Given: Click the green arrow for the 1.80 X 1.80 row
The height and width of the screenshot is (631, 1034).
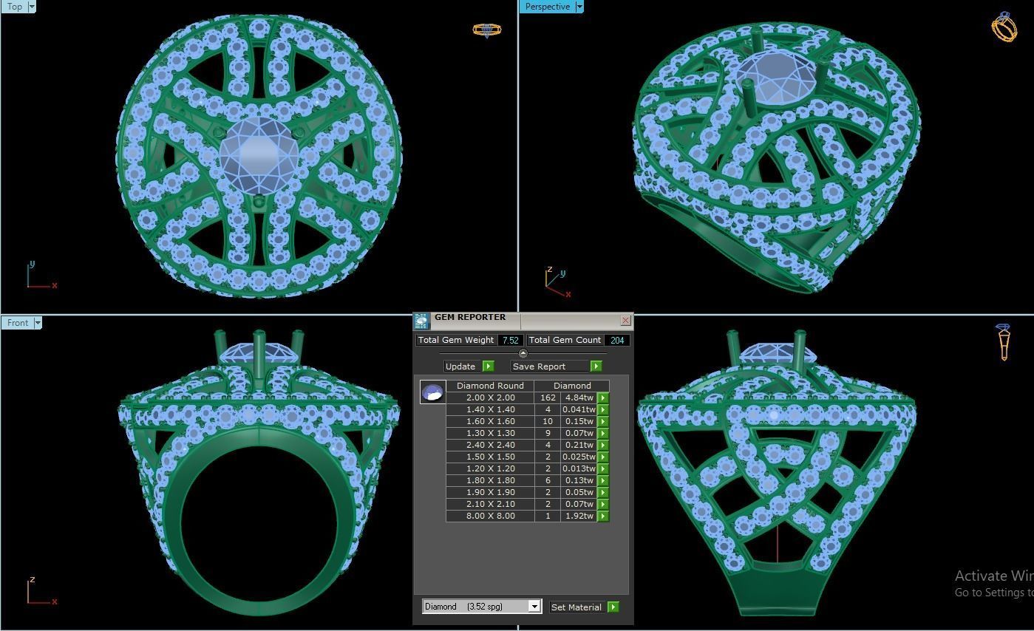Looking at the screenshot, I should pos(603,480).
